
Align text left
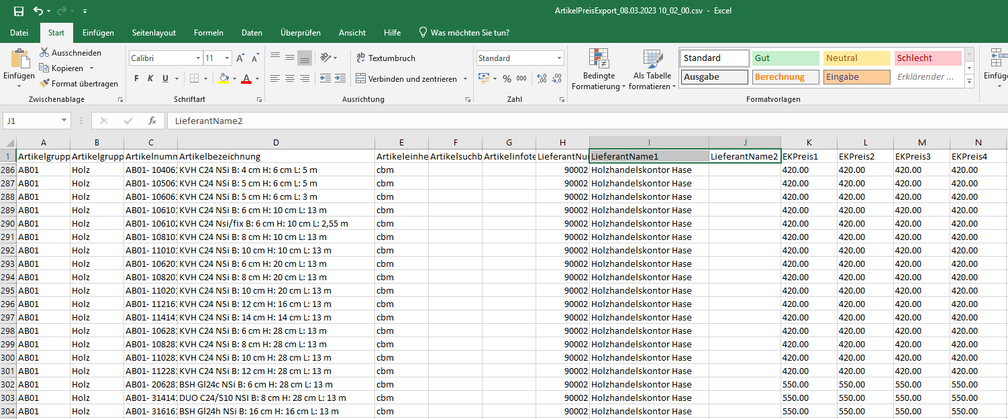point(275,78)
